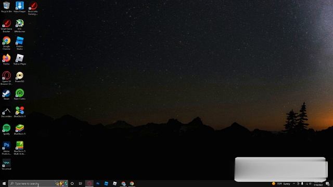Select the Firefox desktop shortcut
This screenshot has width=333, height=187.
tap(6, 59)
